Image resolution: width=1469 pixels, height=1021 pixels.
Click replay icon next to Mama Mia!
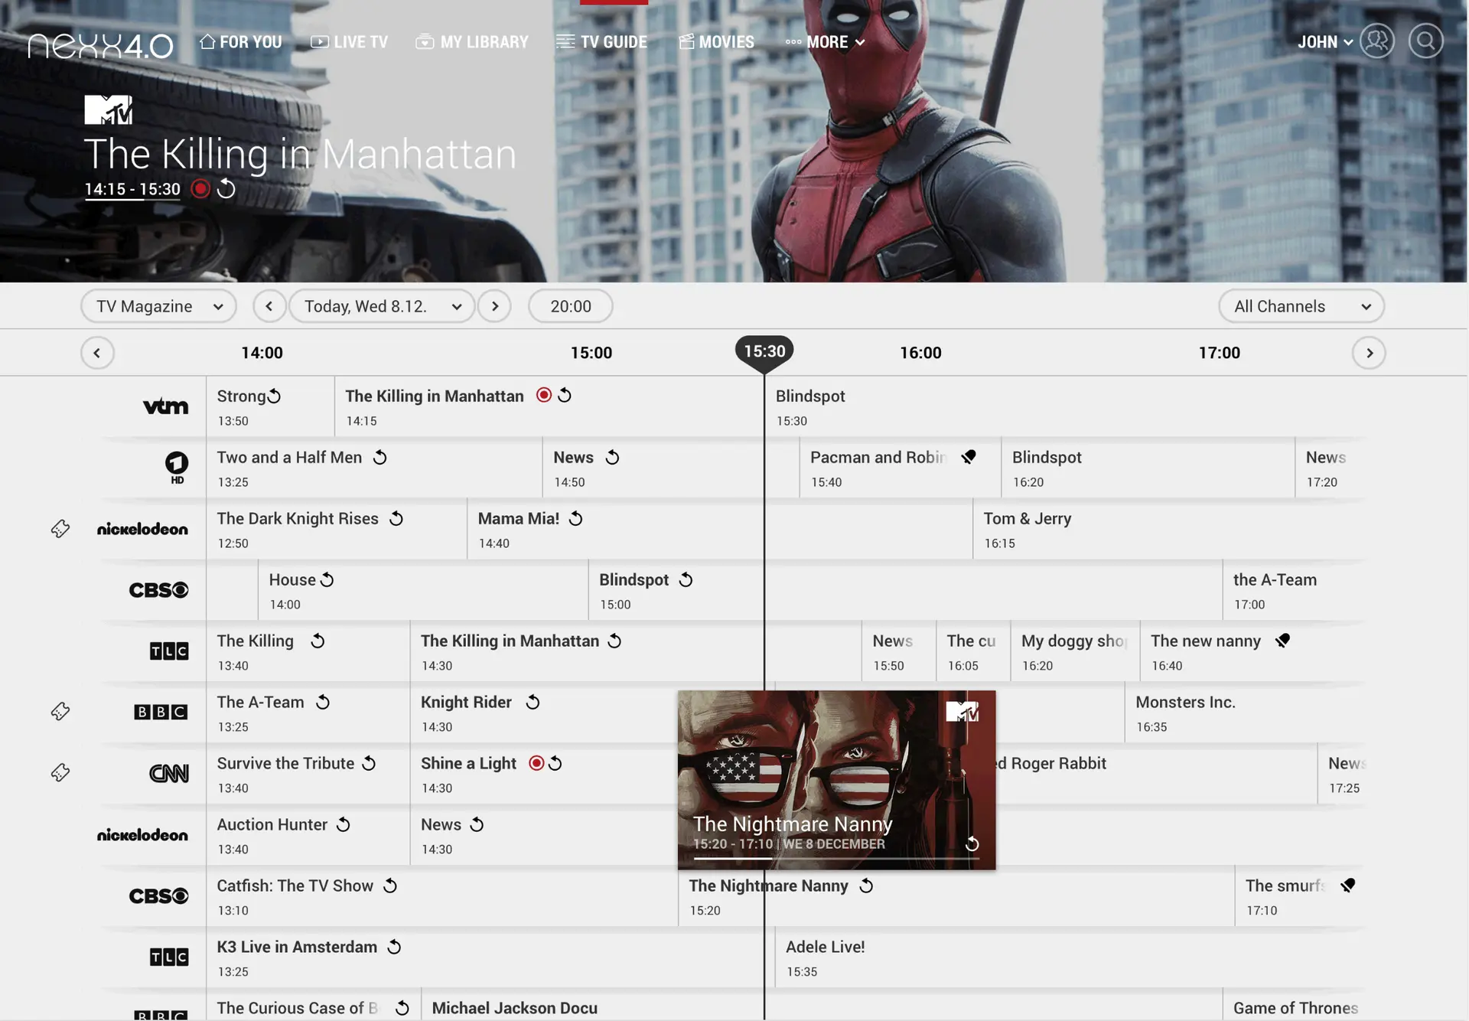[576, 518]
